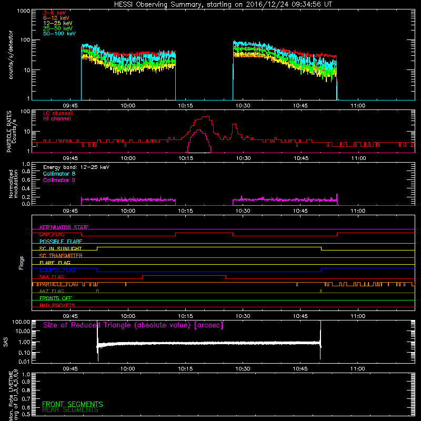
Task: Select the 12-25 keV legend label in counts plot
Action: tap(58, 23)
